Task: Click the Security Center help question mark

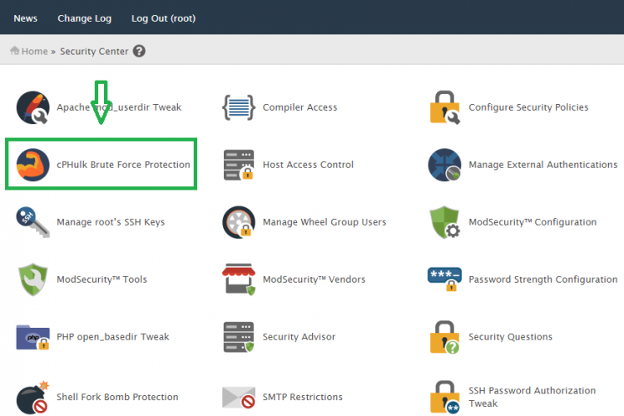Action: pos(139,51)
